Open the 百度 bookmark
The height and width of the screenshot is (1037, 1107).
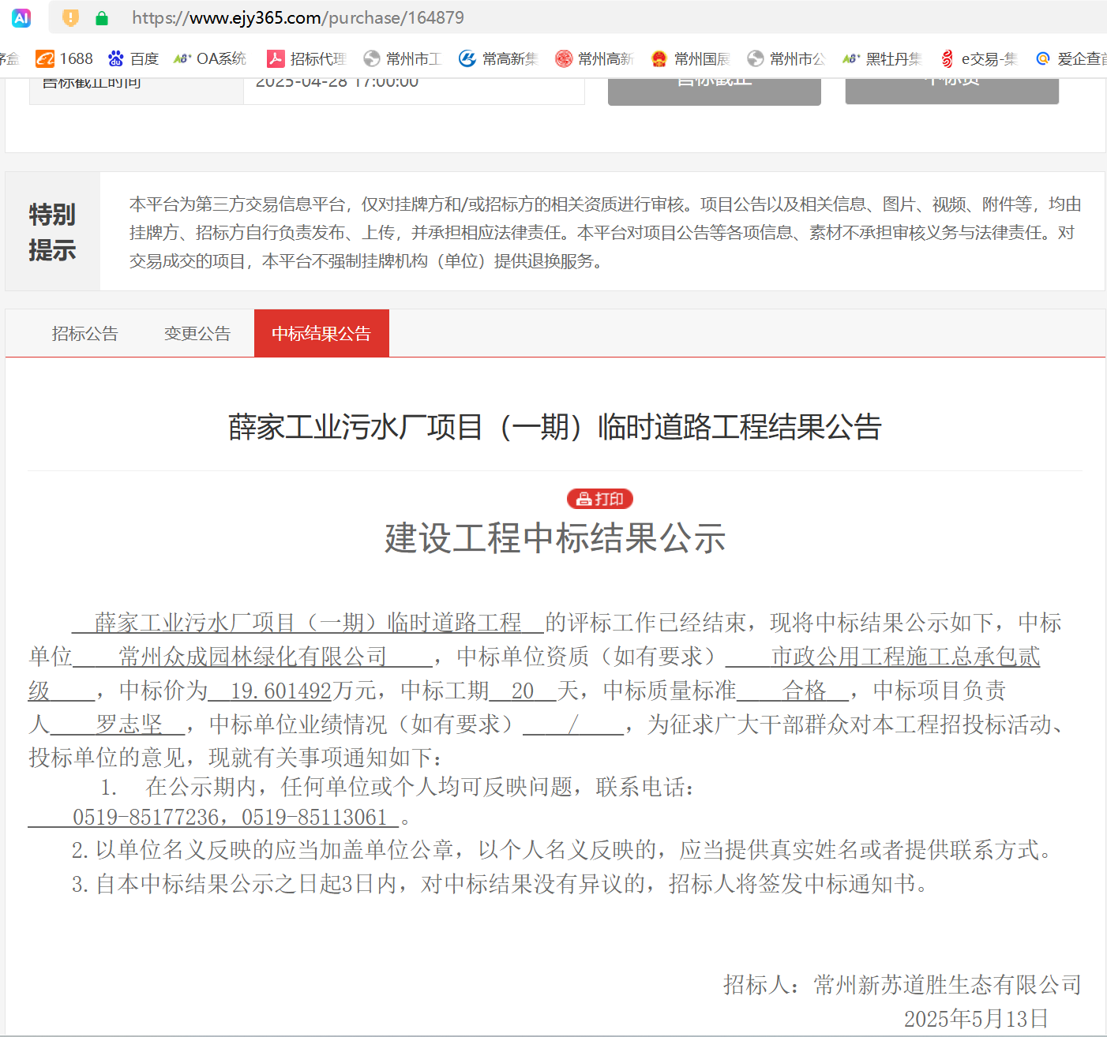[x=133, y=58]
